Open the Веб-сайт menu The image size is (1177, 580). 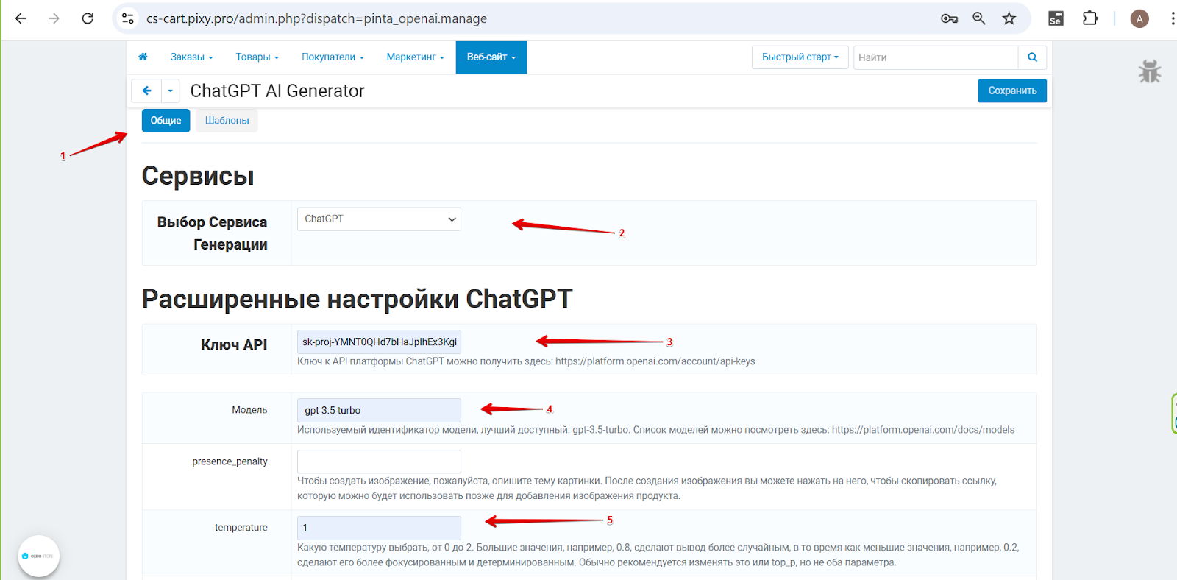point(491,57)
